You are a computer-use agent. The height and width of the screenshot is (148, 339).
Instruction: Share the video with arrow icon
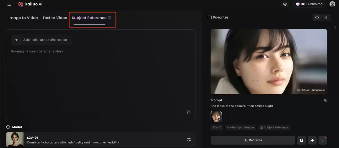[312, 140]
